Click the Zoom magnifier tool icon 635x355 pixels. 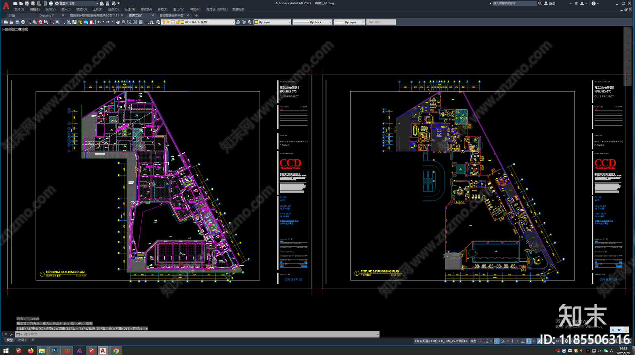pyautogui.click(x=123, y=22)
